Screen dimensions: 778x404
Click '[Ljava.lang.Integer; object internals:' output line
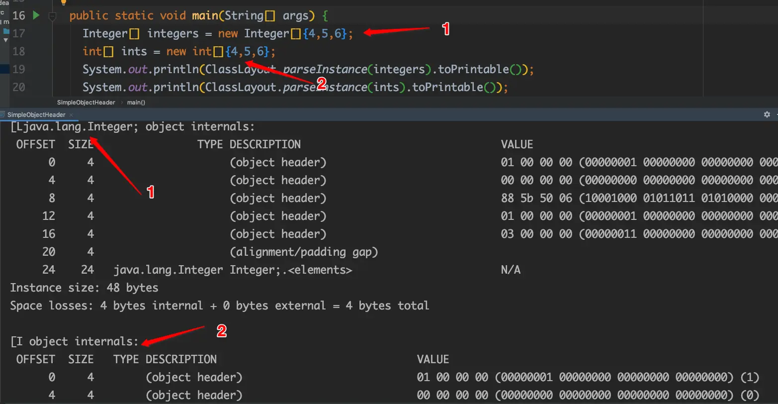pos(132,127)
